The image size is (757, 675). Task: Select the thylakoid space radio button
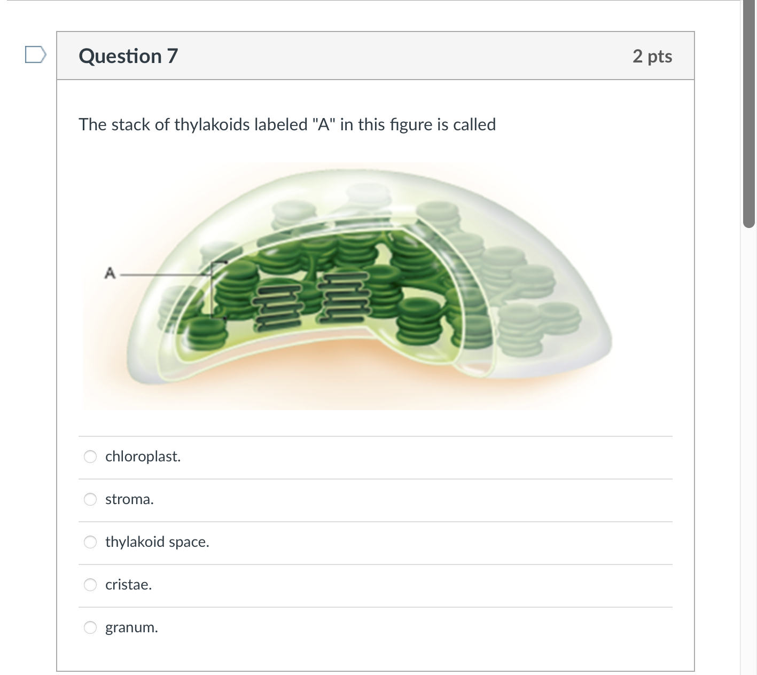[90, 542]
